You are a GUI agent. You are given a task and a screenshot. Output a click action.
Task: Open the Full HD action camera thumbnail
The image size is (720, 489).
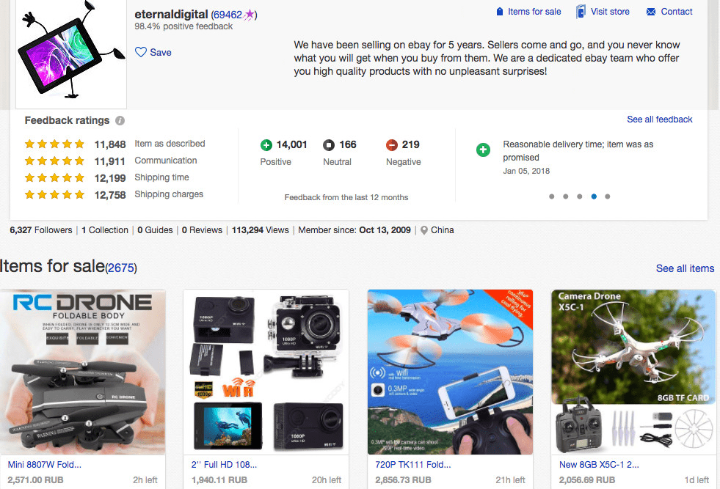tap(266, 372)
